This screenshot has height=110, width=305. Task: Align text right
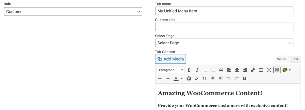coord(245,70)
